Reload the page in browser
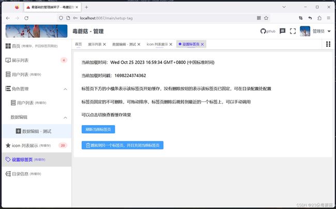 [x=26, y=18]
